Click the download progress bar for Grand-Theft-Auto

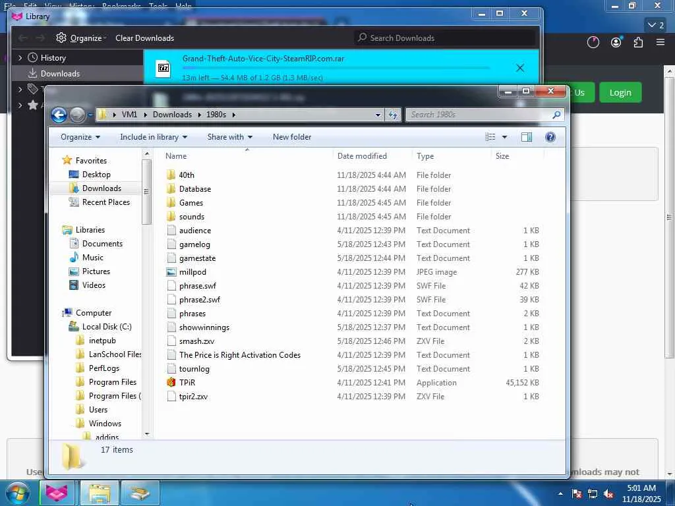(336, 68)
